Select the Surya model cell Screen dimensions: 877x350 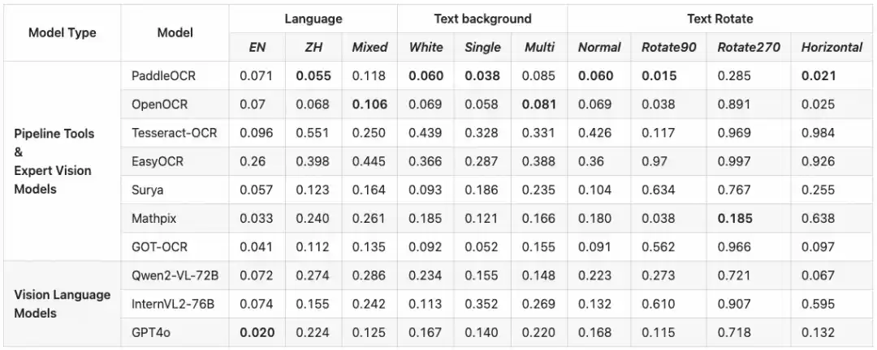[147, 190]
